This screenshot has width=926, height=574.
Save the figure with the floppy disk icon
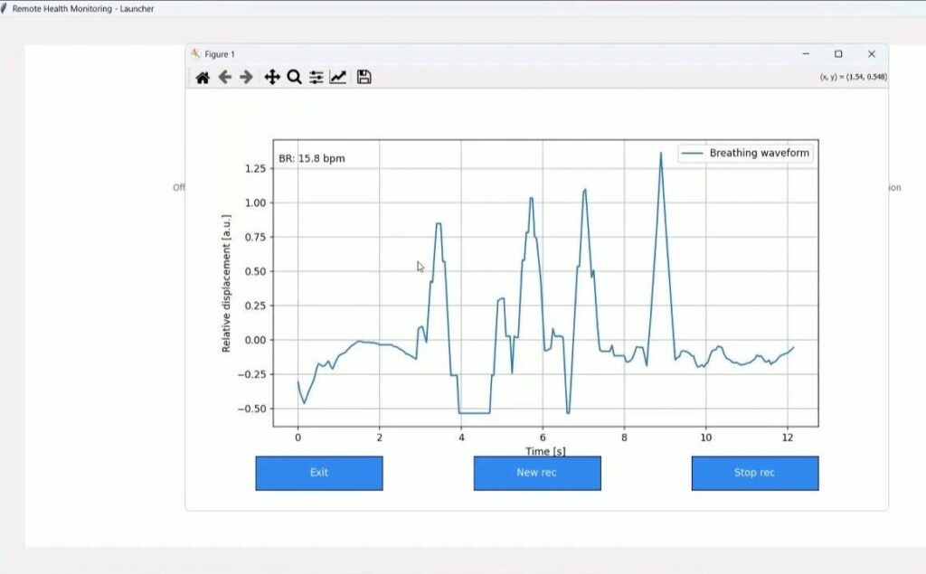pyautogui.click(x=364, y=78)
